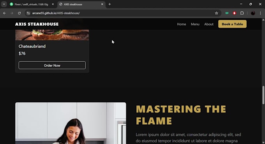Expand the tab search dropdown

tap(4, 4)
